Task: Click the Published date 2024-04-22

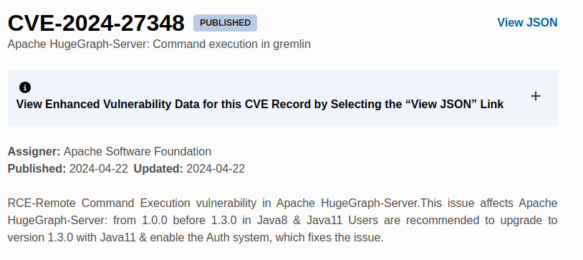Action: click(99, 169)
